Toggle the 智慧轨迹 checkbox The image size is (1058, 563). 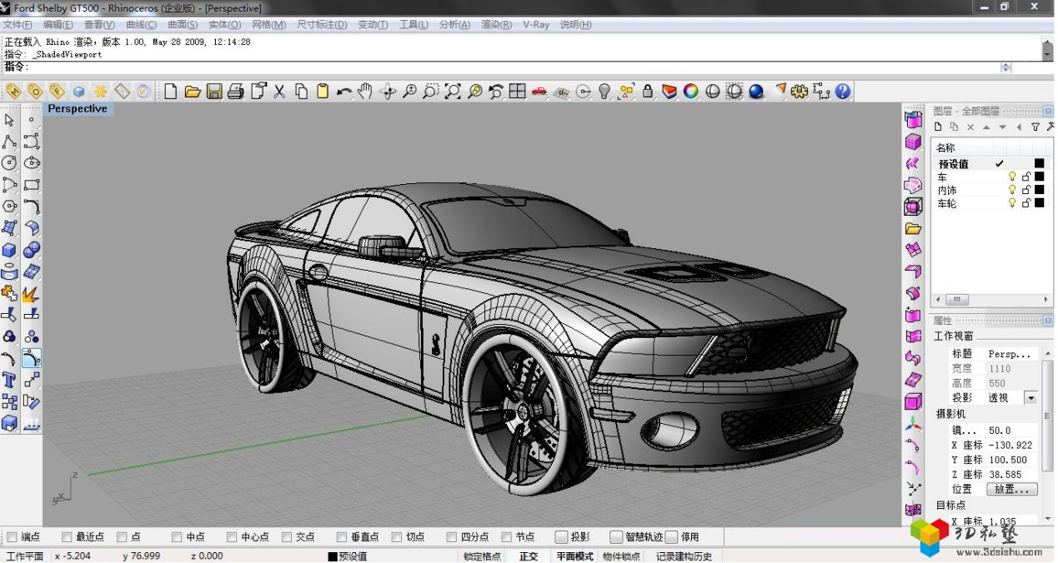tap(617, 537)
